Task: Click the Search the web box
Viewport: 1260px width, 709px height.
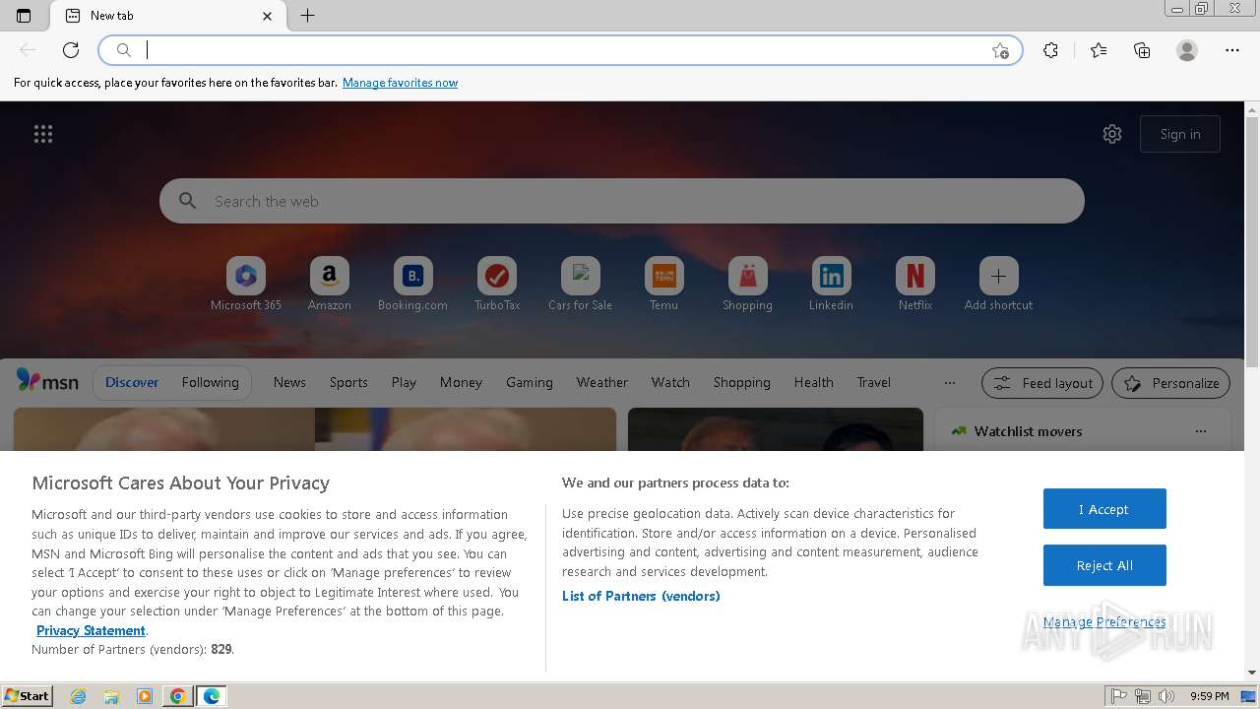Action: 622,201
